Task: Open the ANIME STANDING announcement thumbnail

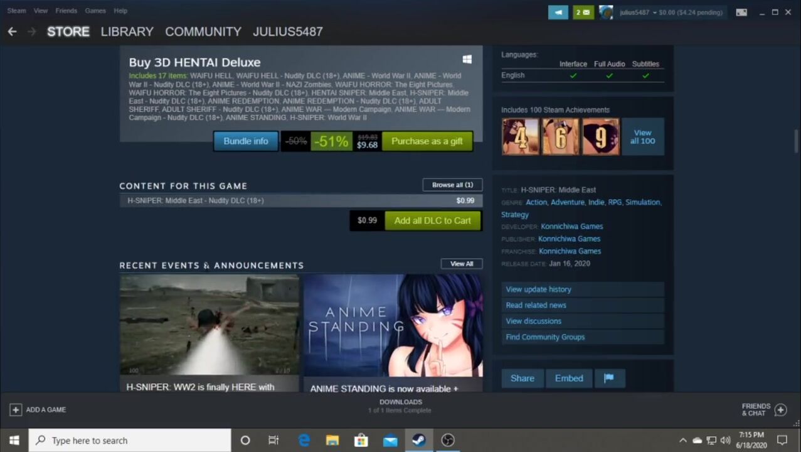Action: [x=393, y=325]
